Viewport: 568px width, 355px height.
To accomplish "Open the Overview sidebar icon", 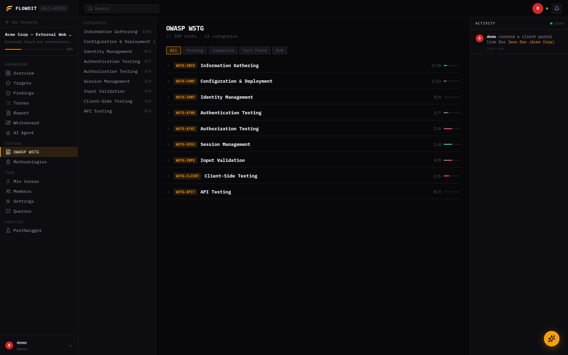I will [x=8, y=73].
